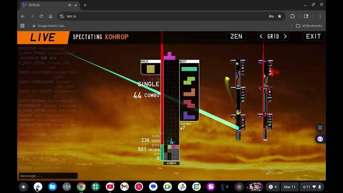Close the TETR.IO tab
The height and width of the screenshot is (193, 343).
point(76,5)
